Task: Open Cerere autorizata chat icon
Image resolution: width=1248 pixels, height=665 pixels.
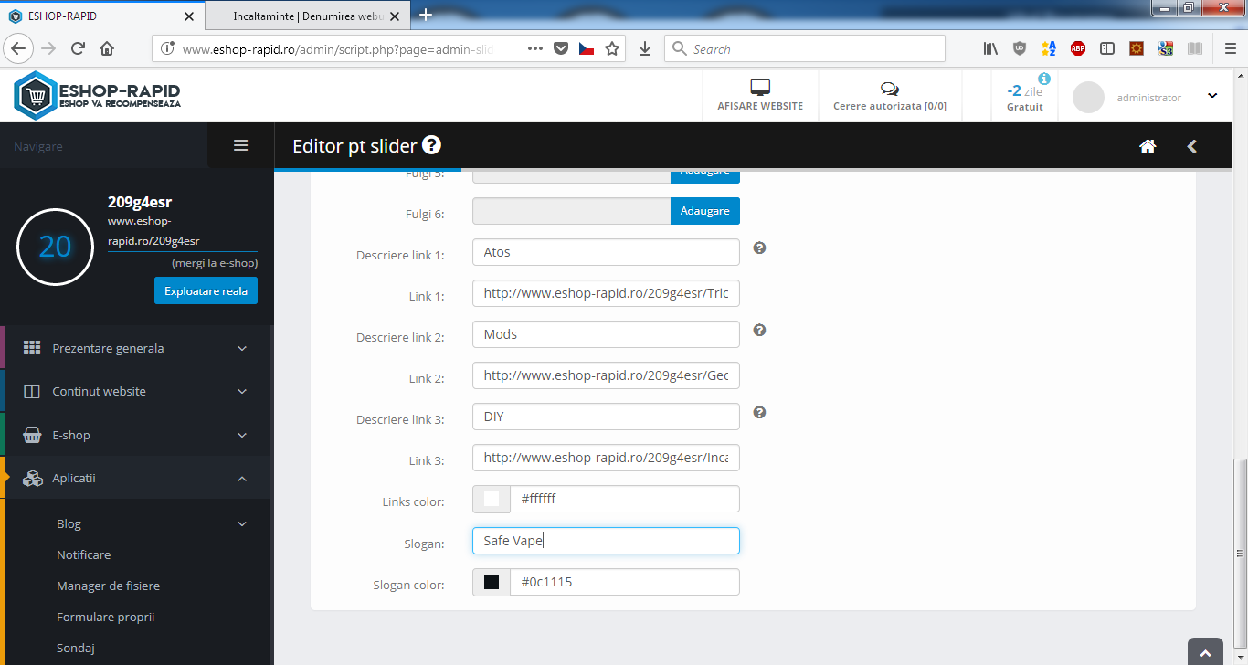Action: tap(889, 89)
